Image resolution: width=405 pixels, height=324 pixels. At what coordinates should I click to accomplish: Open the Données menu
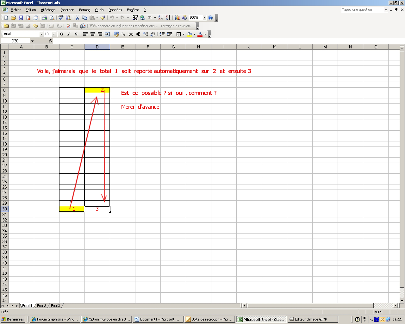(115, 10)
